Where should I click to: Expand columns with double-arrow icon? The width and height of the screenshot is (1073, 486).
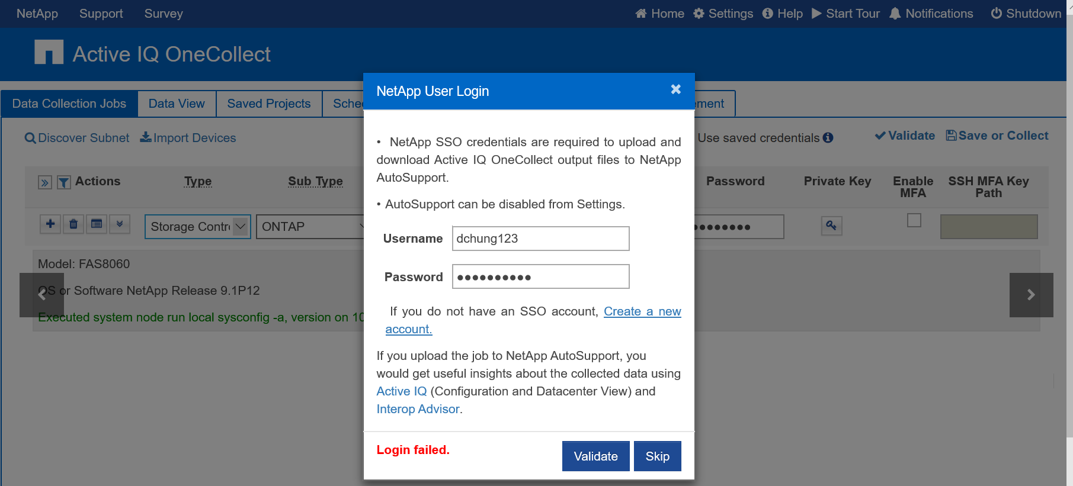coord(44,182)
